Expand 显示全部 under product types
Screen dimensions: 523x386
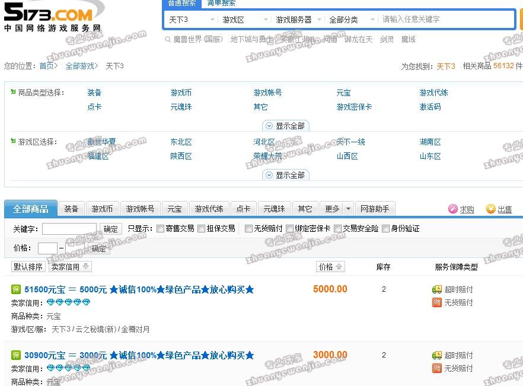click(x=286, y=126)
